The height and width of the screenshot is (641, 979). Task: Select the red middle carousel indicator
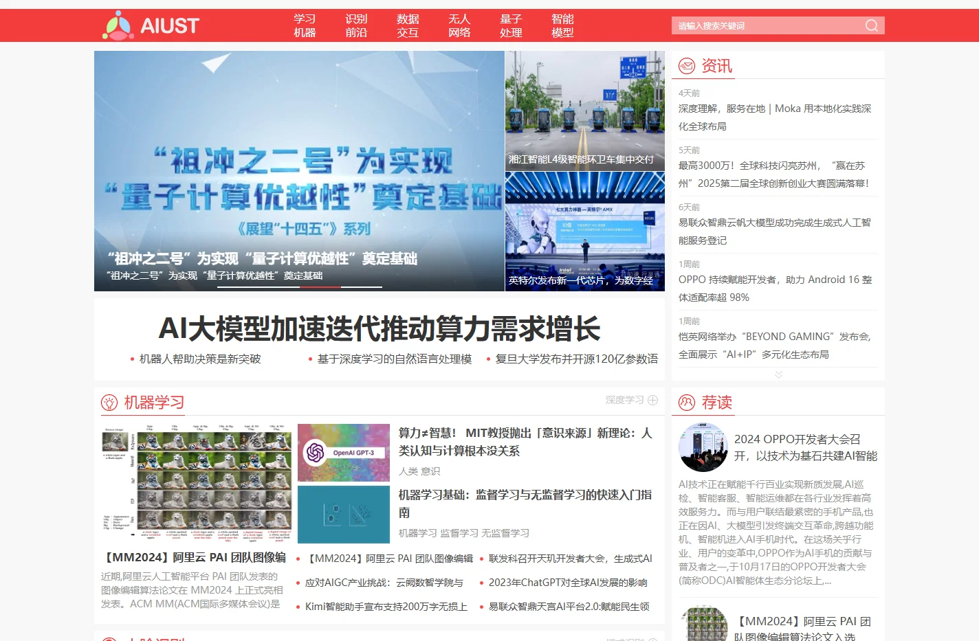(320, 286)
